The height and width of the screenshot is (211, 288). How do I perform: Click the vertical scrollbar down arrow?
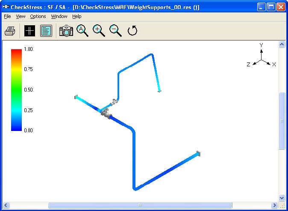[282, 198]
